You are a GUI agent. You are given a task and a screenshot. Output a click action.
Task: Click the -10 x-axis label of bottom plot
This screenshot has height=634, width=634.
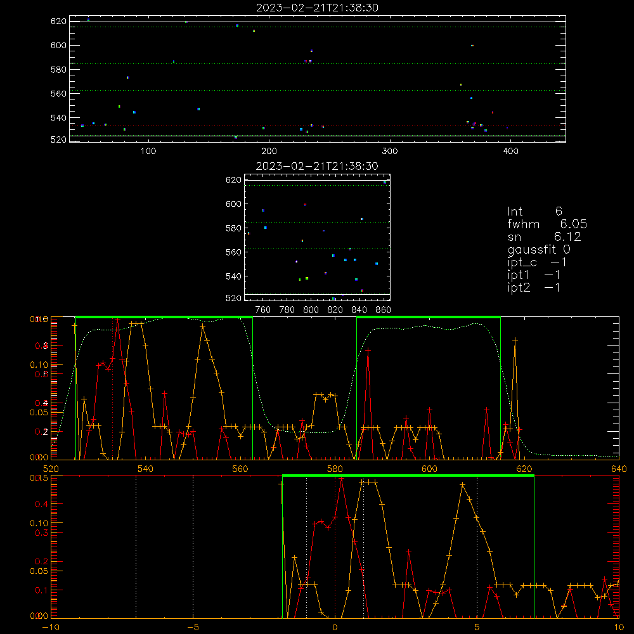point(51,627)
